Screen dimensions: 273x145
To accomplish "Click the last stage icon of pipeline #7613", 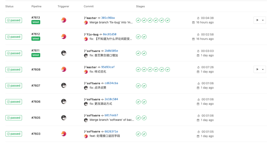I will coord(168,20).
